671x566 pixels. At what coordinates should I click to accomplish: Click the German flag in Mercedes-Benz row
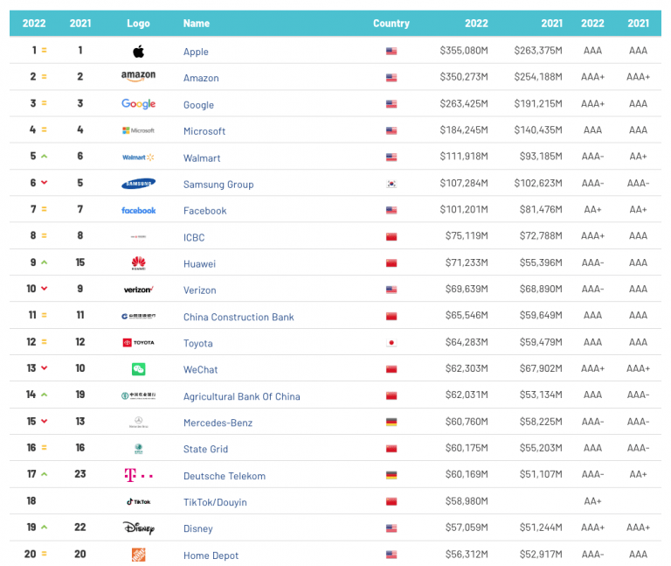(391, 422)
